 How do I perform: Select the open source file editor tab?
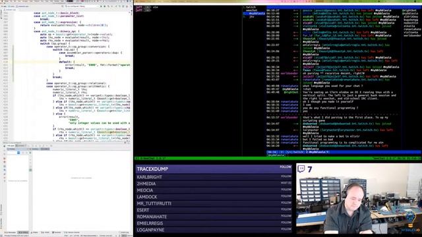point(11,10)
